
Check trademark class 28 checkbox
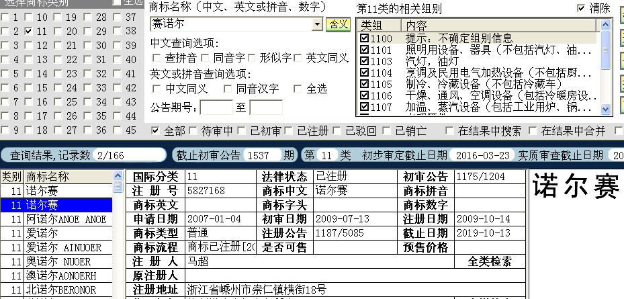click(x=87, y=17)
